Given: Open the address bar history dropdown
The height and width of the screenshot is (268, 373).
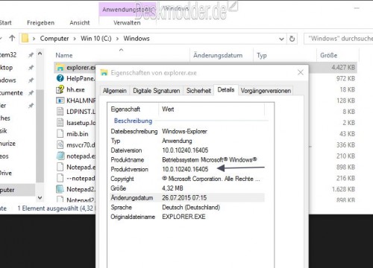Looking at the screenshot, I should tap(281, 39).
